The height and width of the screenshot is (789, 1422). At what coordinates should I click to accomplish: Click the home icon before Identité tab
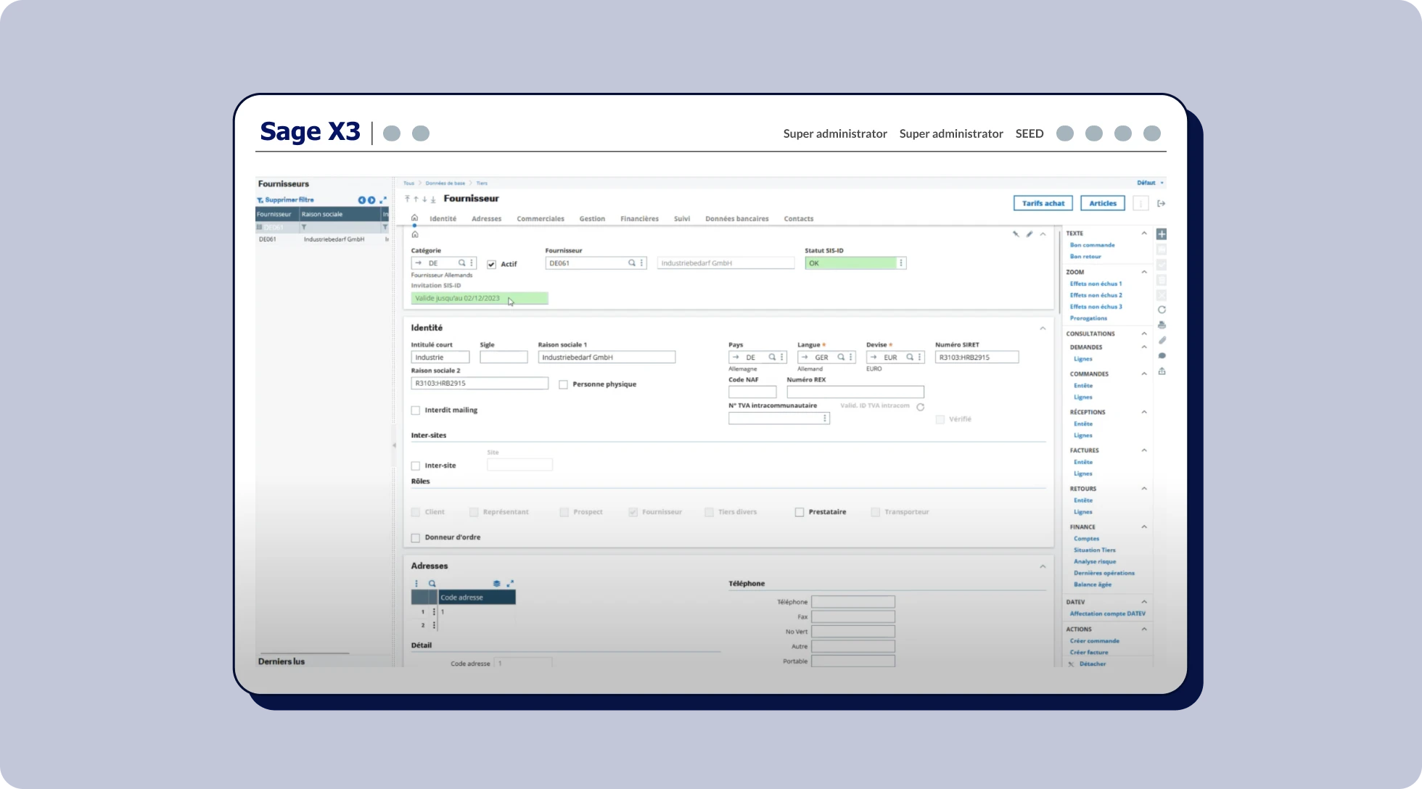tap(414, 218)
